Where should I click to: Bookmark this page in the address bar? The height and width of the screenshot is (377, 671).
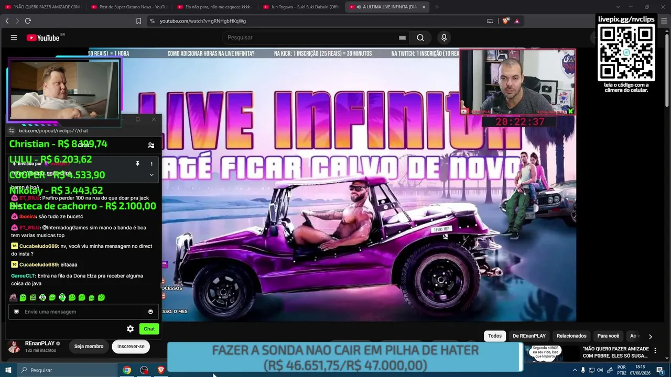[x=139, y=21]
